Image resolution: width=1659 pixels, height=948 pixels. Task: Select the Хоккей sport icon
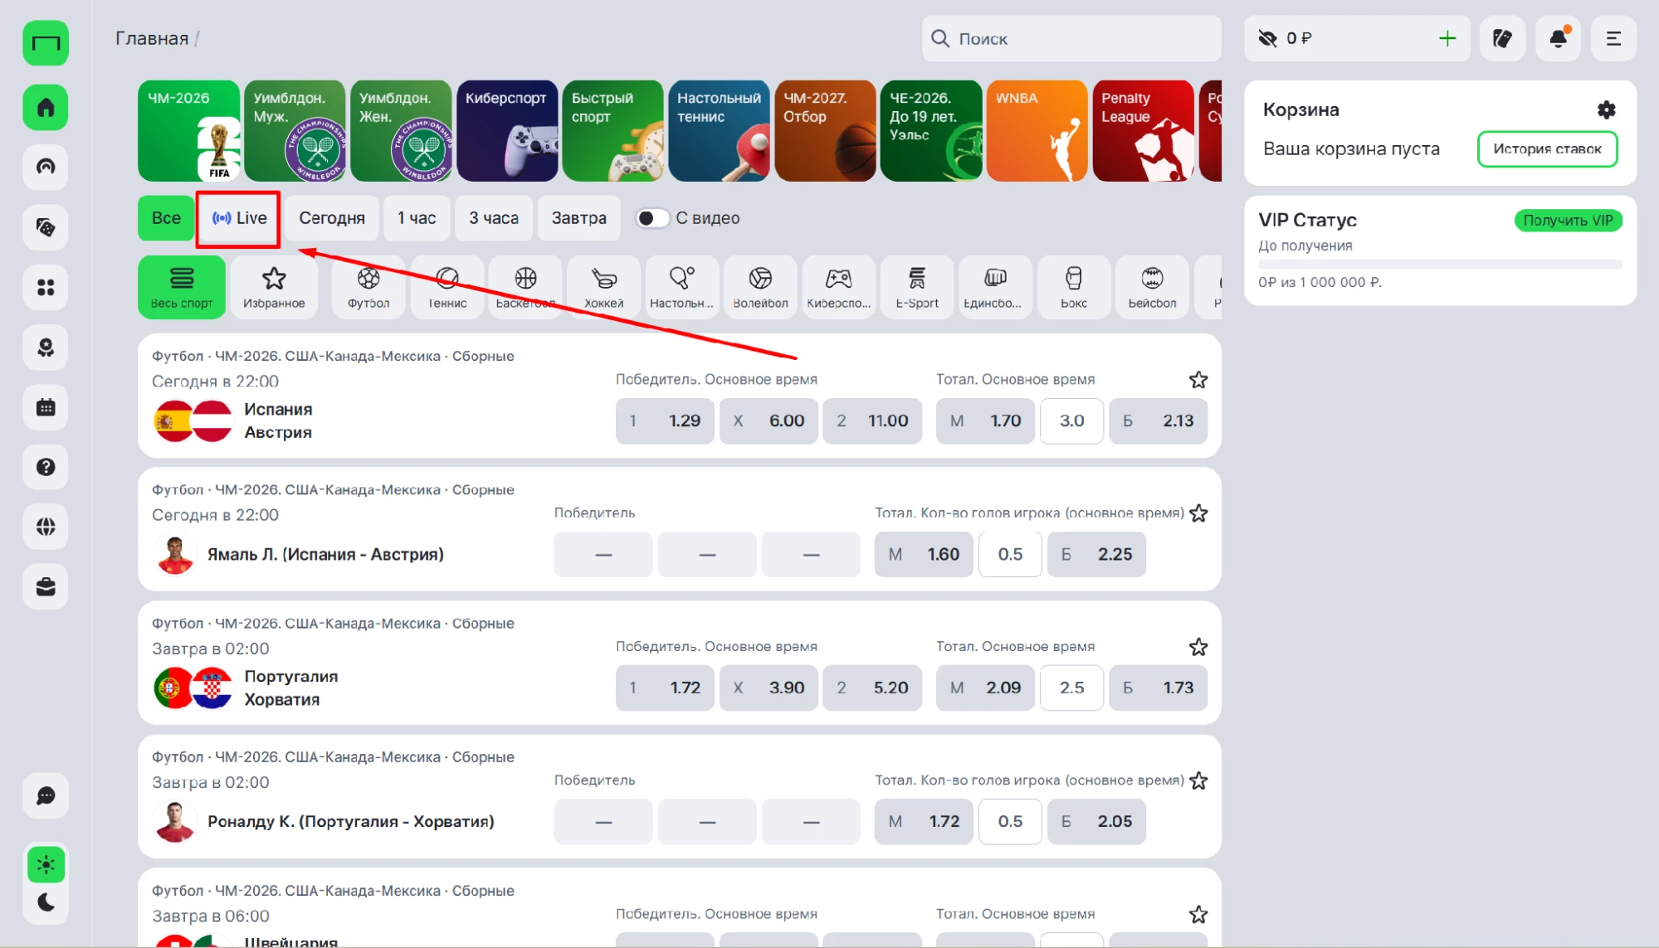(603, 287)
